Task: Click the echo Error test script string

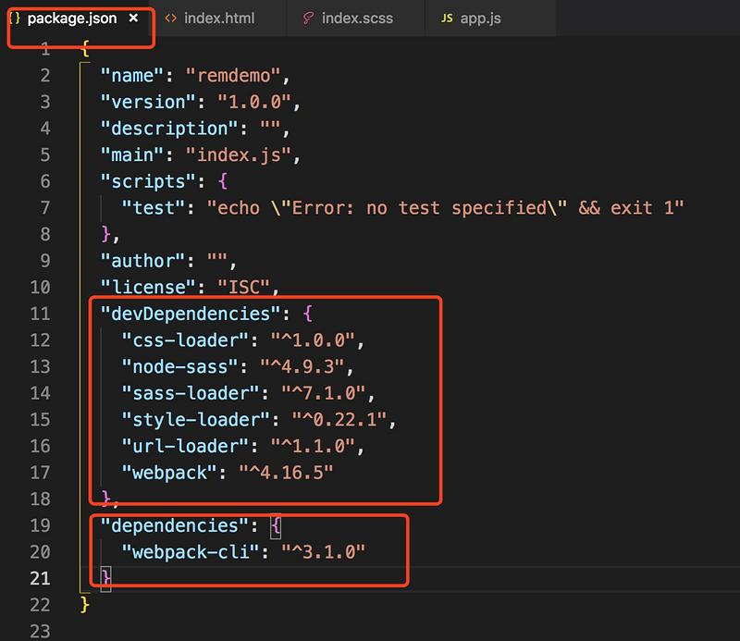Action: [x=445, y=208]
